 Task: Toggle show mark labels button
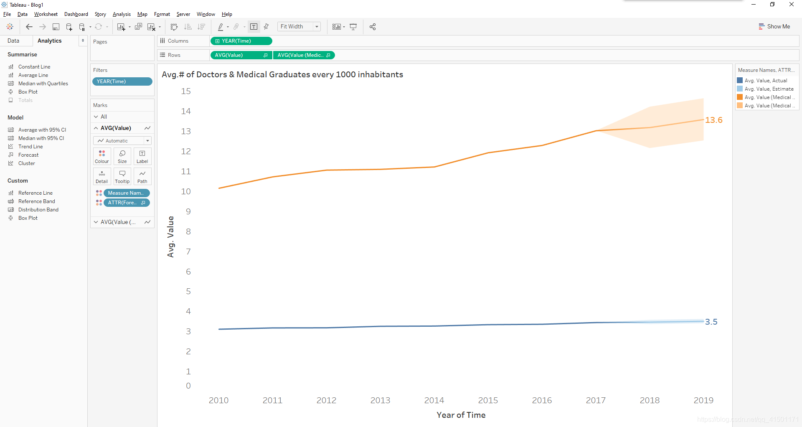254,27
